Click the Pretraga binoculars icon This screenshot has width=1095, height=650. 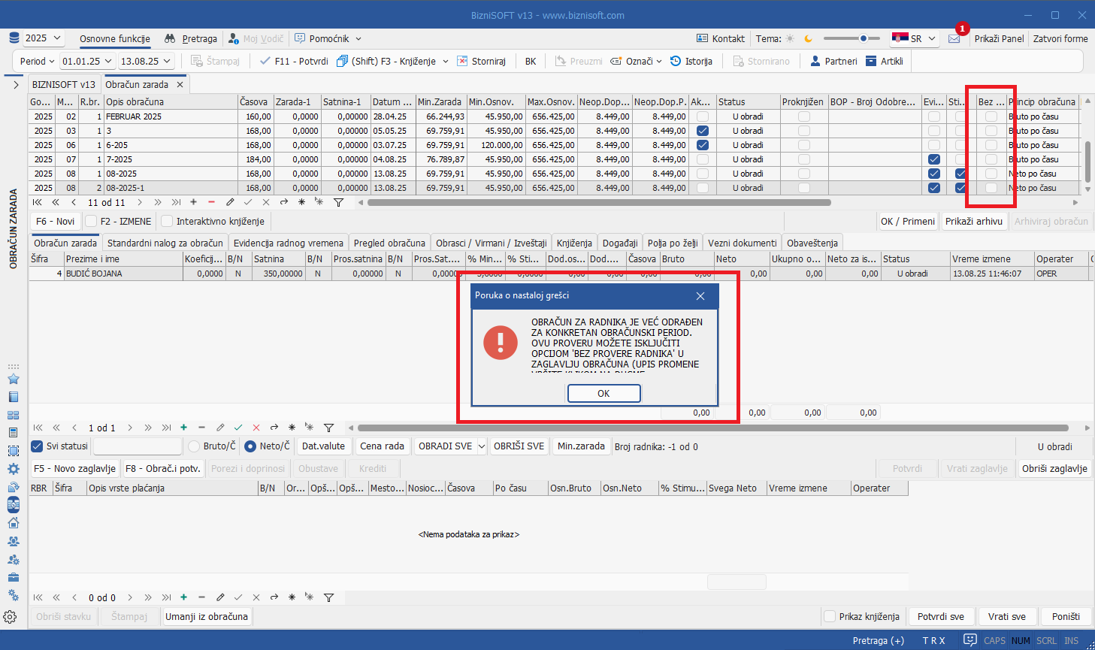[170, 38]
